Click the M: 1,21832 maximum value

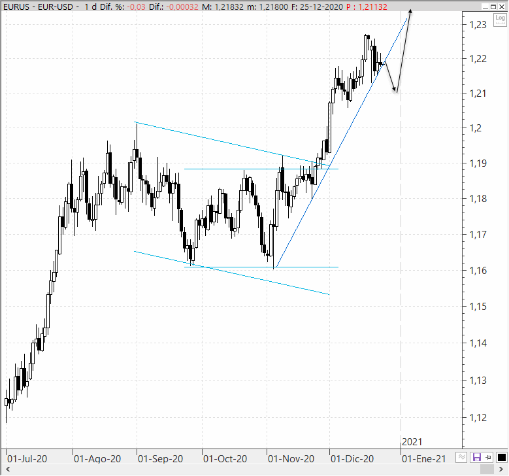pyautogui.click(x=223, y=7)
